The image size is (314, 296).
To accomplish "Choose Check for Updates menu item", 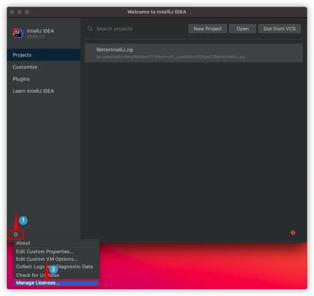I will click(57, 275).
